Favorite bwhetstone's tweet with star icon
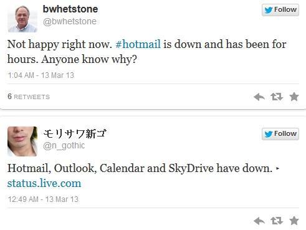 tap(294, 97)
